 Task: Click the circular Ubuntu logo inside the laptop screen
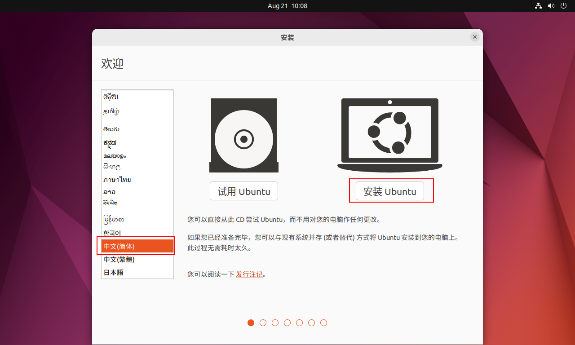[x=389, y=133]
